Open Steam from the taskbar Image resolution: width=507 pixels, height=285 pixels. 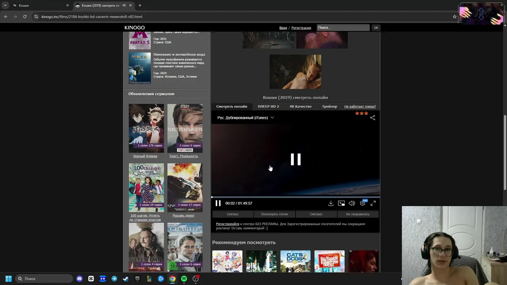pyautogui.click(x=126, y=279)
